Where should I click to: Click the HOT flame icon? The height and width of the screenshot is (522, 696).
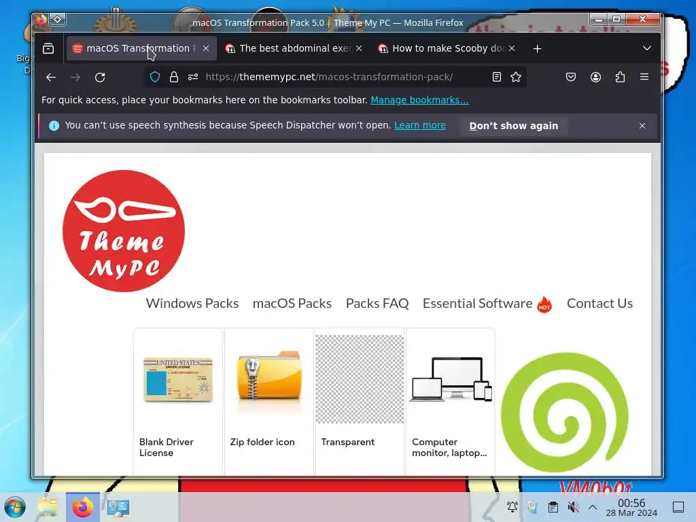click(x=544, y=304)
